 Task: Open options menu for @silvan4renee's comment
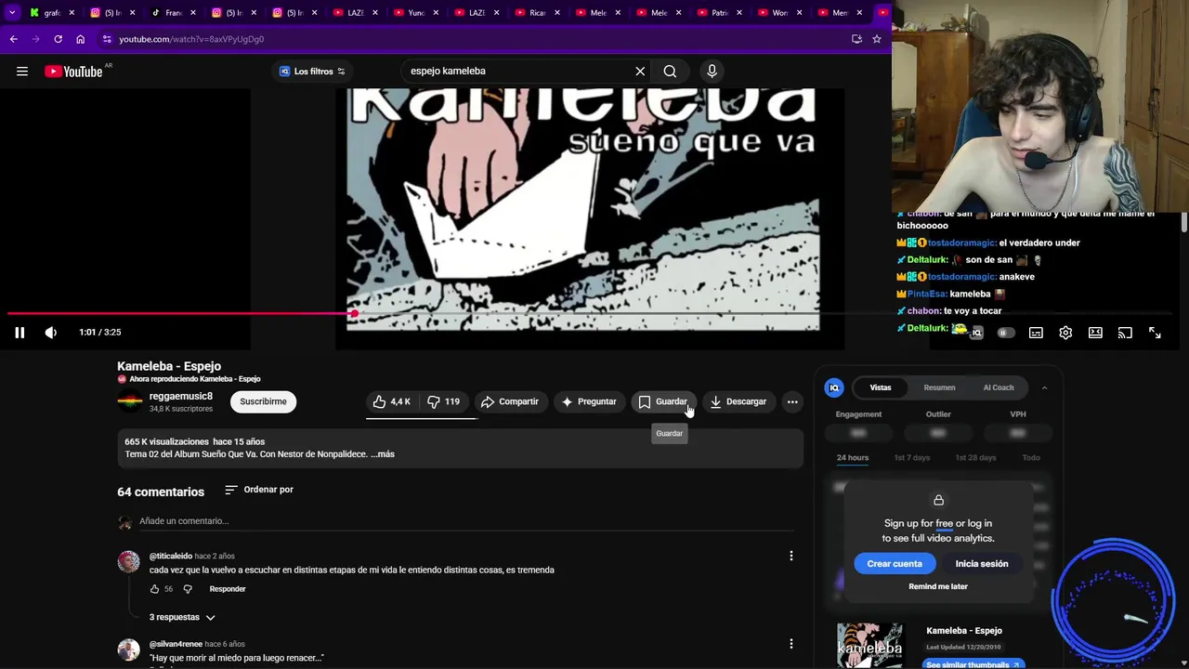tap(791, 644)
